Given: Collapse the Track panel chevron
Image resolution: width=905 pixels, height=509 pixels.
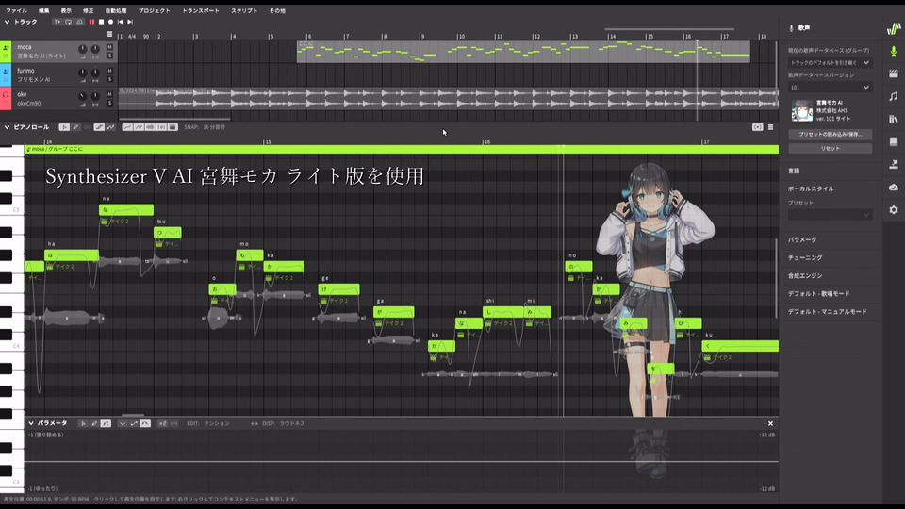Looking at the screenshot, I should (7, 22).
